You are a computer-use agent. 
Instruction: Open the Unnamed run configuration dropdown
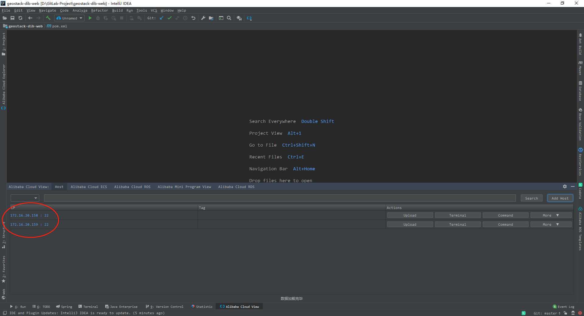(x=69, y=18)
